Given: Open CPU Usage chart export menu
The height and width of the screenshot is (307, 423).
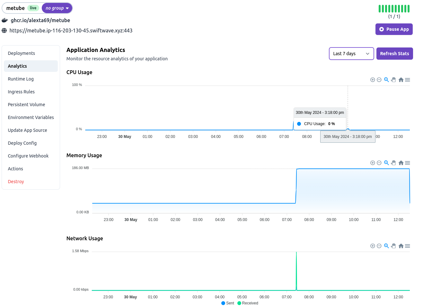Looking at the screenshot, I should point(408,80).
